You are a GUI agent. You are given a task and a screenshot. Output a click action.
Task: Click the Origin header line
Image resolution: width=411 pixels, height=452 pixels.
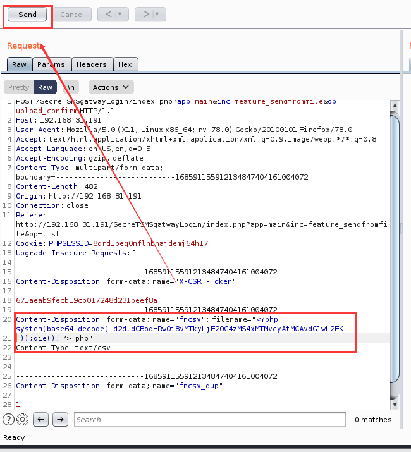(78, 196)
